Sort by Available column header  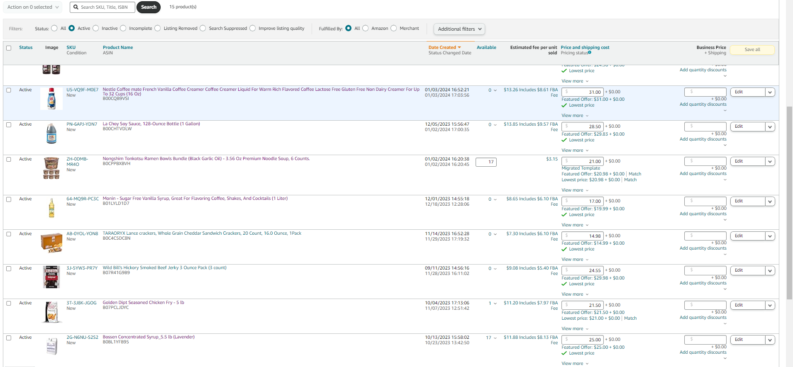(486, 48)
